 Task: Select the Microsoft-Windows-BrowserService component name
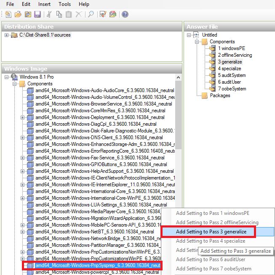tap(104, 104)
